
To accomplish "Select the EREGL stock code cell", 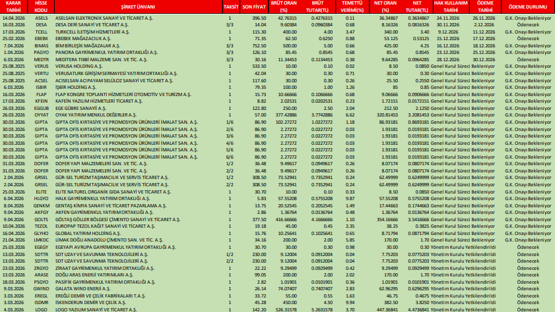I will pyautogui.click(x=42, y=296).
